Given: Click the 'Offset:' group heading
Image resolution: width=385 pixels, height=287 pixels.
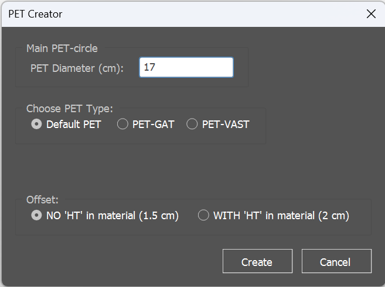Looking at the screenshot, I should point(42,199).
